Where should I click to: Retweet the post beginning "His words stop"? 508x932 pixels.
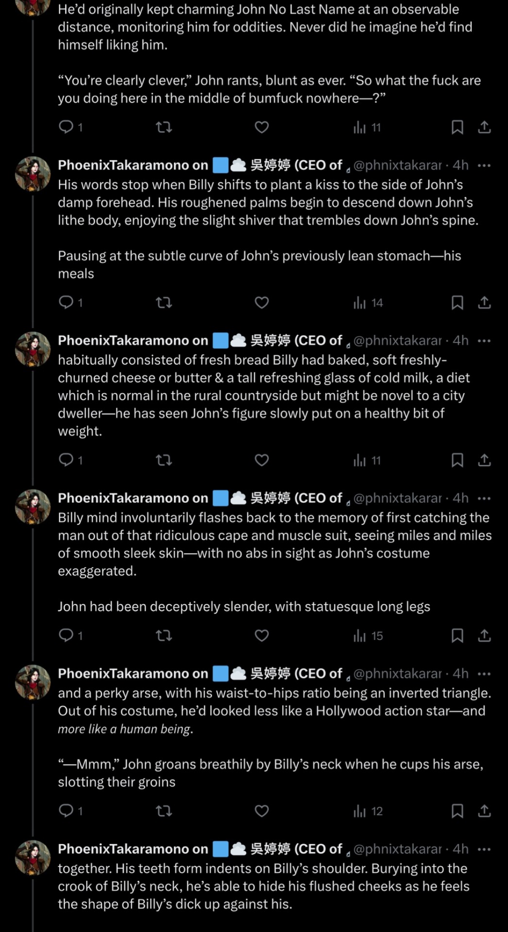tap(164, 303)
